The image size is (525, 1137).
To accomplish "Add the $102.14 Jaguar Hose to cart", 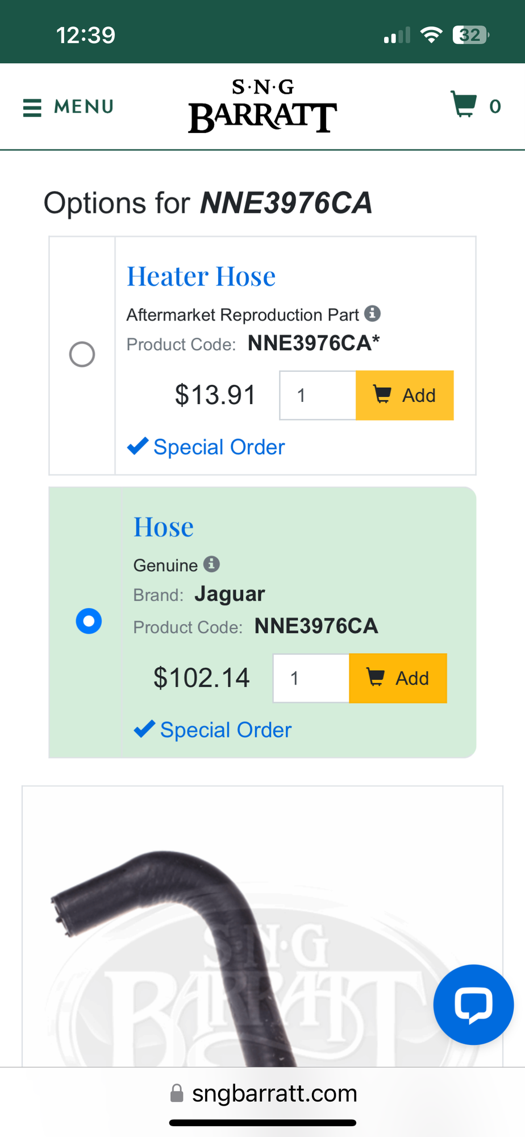I will (x=398, y=678).
